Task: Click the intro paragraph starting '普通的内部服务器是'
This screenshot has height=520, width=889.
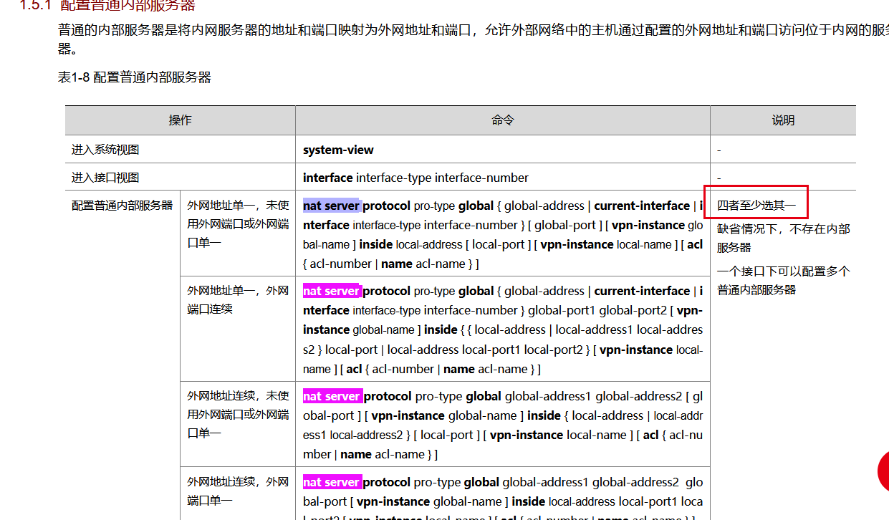Action: [x=473, y=39]
